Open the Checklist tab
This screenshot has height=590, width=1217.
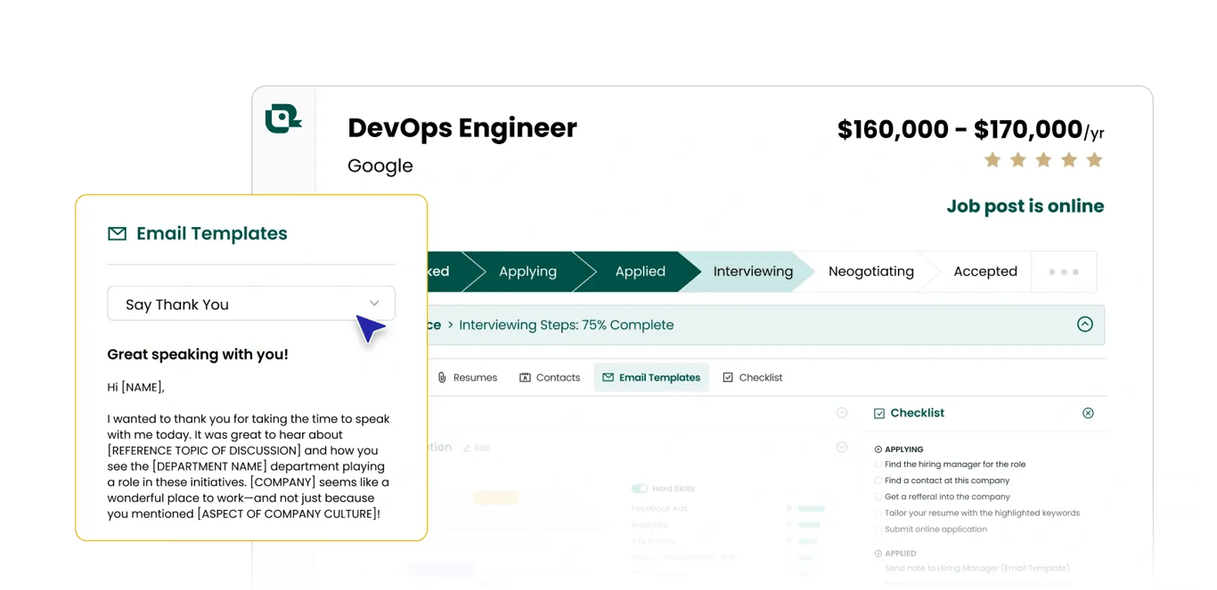point(753,377)
